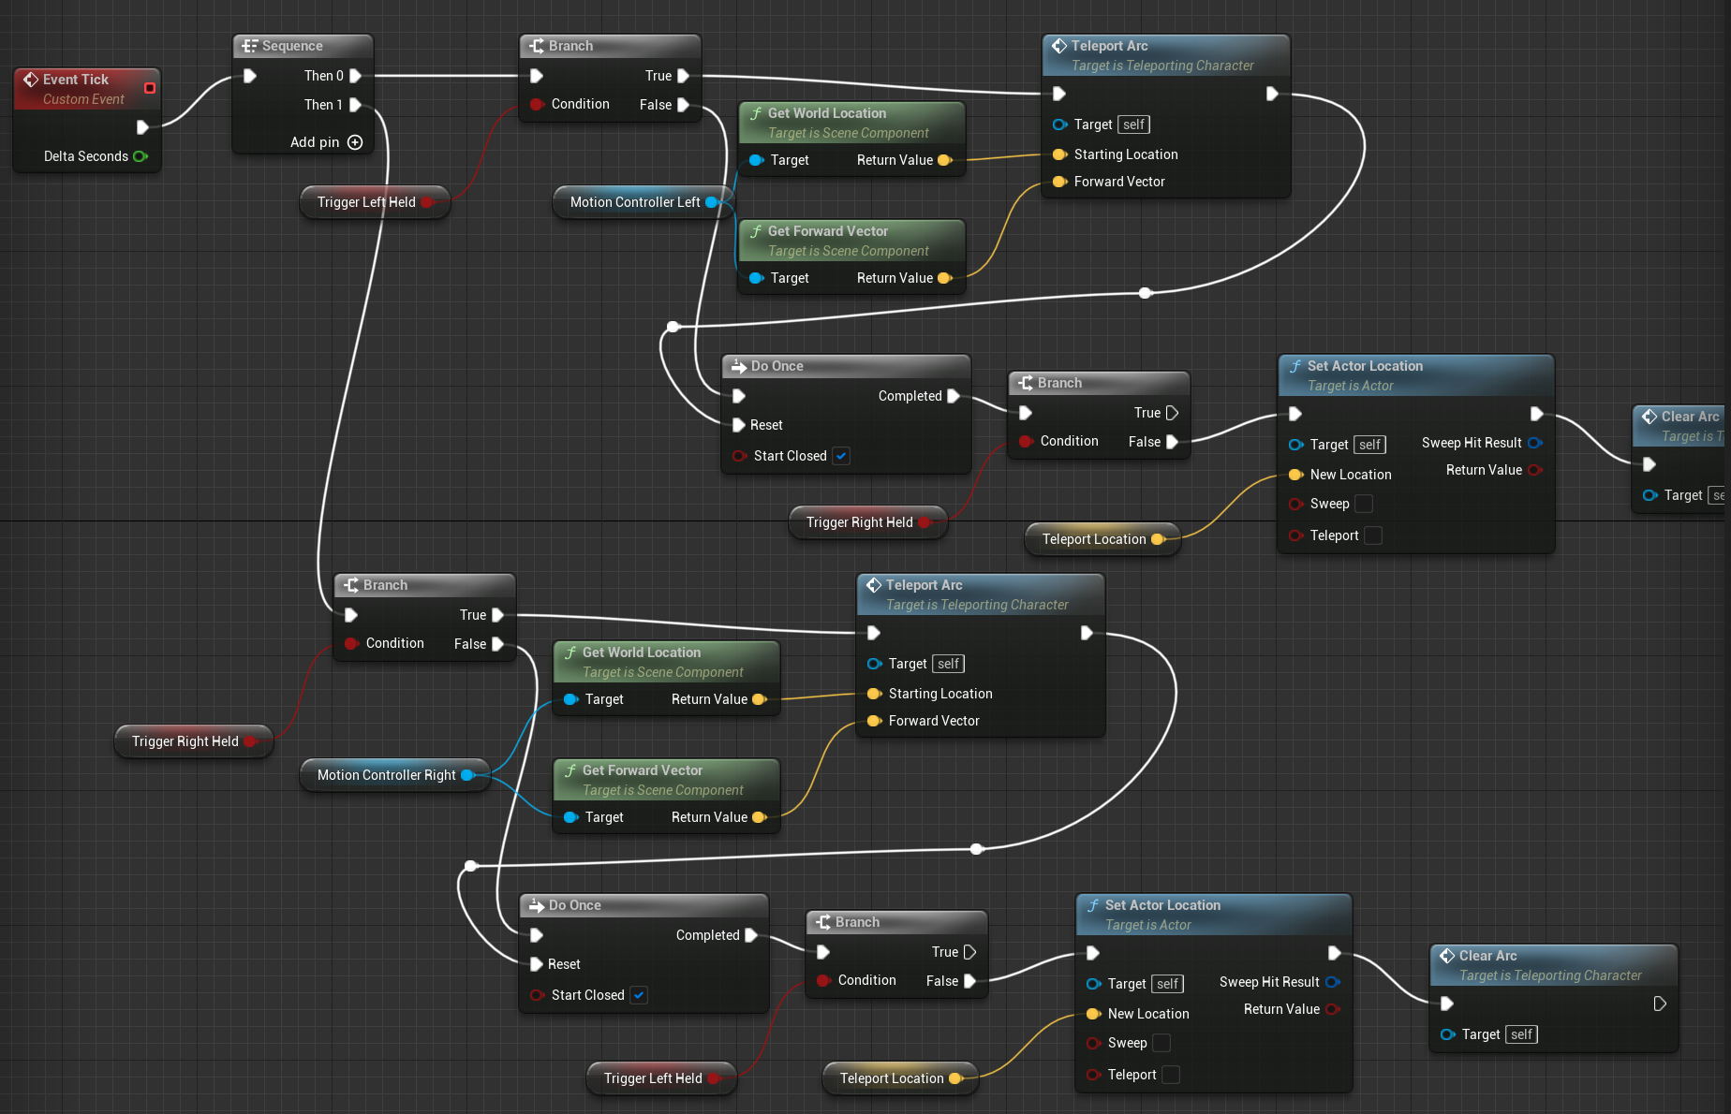
Task: Click the self Target field on upper Teleport Arc
Action: 1133,125
